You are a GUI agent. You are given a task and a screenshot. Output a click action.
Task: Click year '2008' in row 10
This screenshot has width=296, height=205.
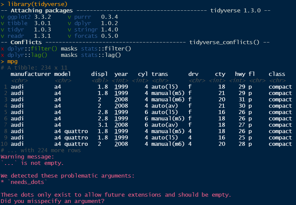pos(121,144)
